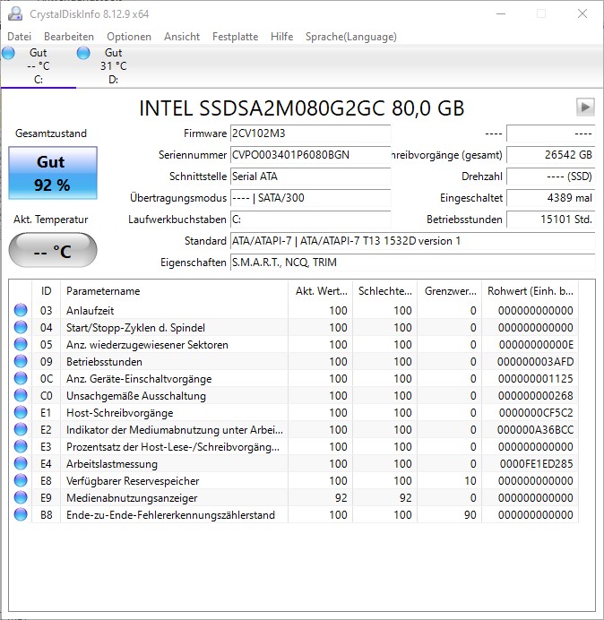Open the Optionen menu
This screenshot has height=620, width=604.
pos(129,37)
